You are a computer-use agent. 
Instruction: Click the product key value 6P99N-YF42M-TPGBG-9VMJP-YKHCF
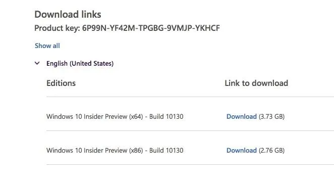tap(151, 28)
